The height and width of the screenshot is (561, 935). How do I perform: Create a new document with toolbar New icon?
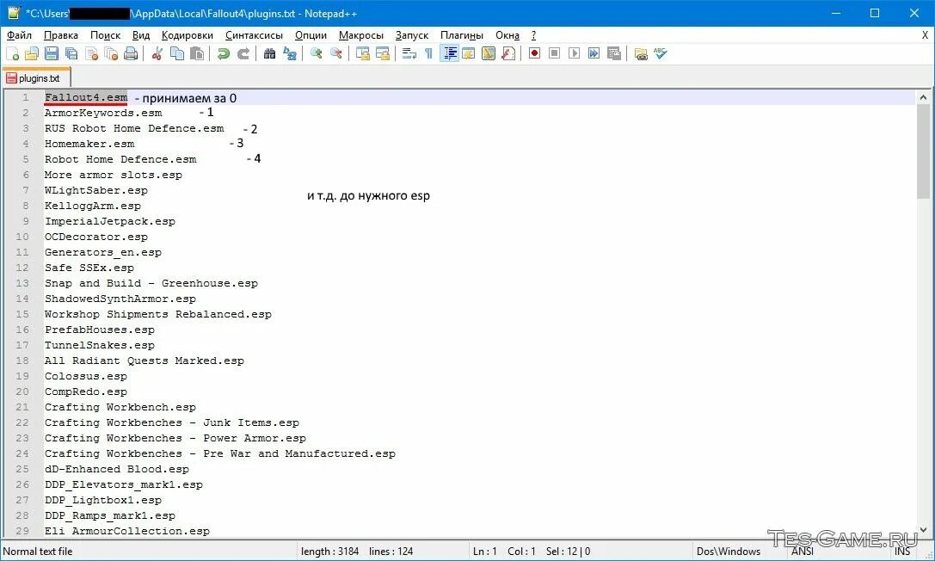pos(13,53)
